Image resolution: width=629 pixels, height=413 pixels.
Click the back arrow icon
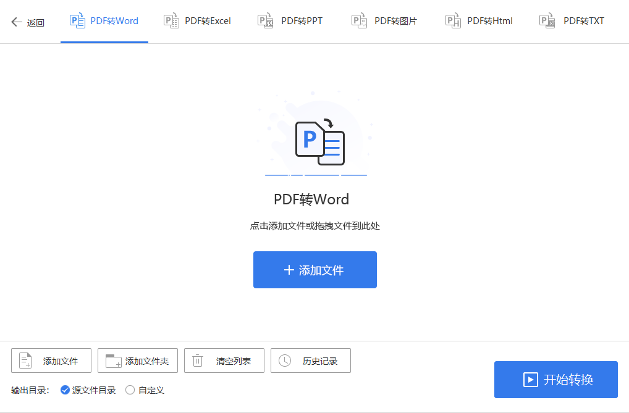coord(17,22)
